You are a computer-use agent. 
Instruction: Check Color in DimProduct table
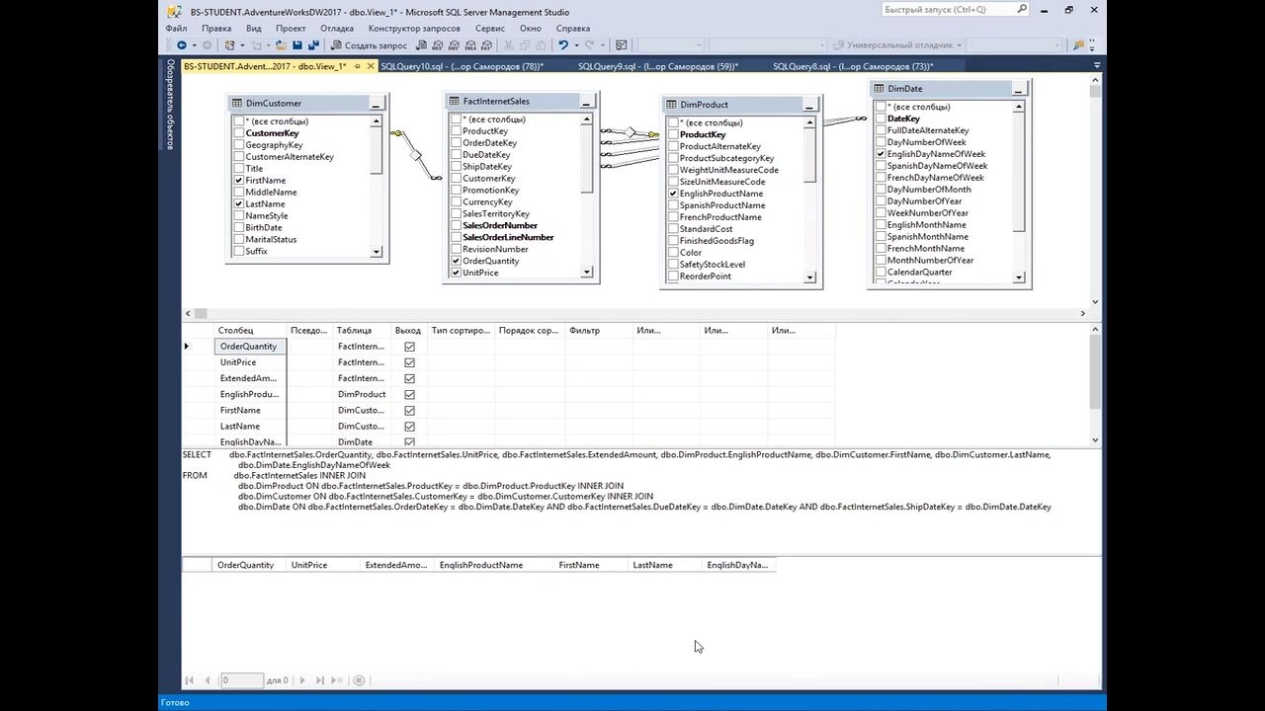673,253
